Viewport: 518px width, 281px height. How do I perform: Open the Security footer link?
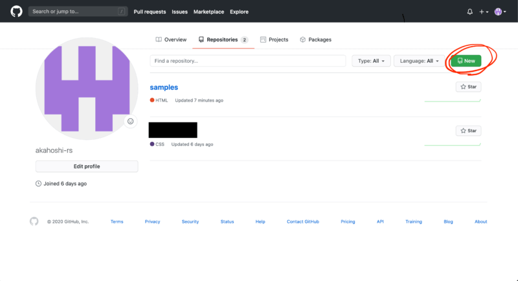[190, 221]
